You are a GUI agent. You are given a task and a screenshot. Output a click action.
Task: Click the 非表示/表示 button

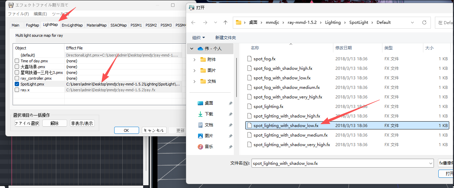[82, 123]
